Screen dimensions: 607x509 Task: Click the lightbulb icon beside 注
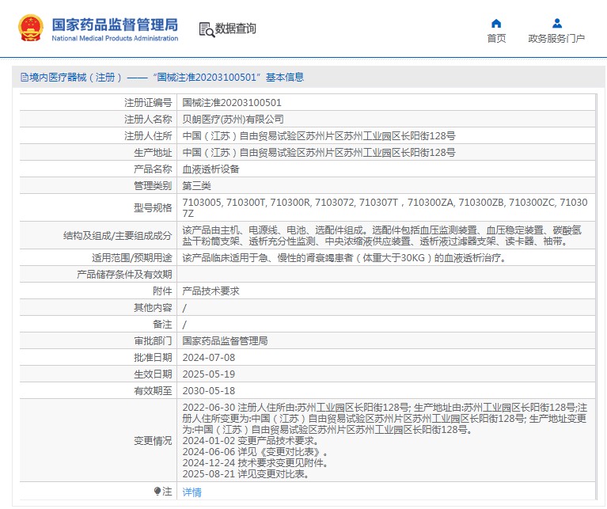157,492
